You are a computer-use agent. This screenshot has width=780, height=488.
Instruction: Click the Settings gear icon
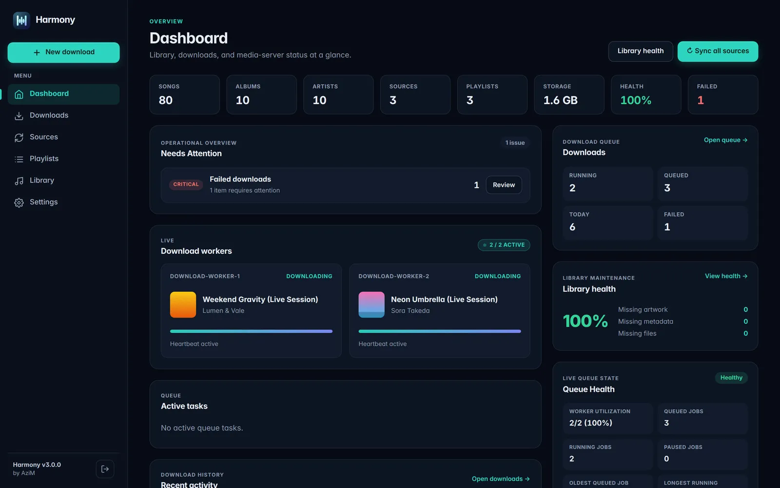click(19, 203)
